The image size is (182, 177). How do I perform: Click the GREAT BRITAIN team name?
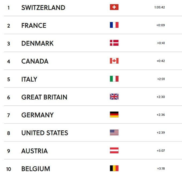click(x=44, y=97)
